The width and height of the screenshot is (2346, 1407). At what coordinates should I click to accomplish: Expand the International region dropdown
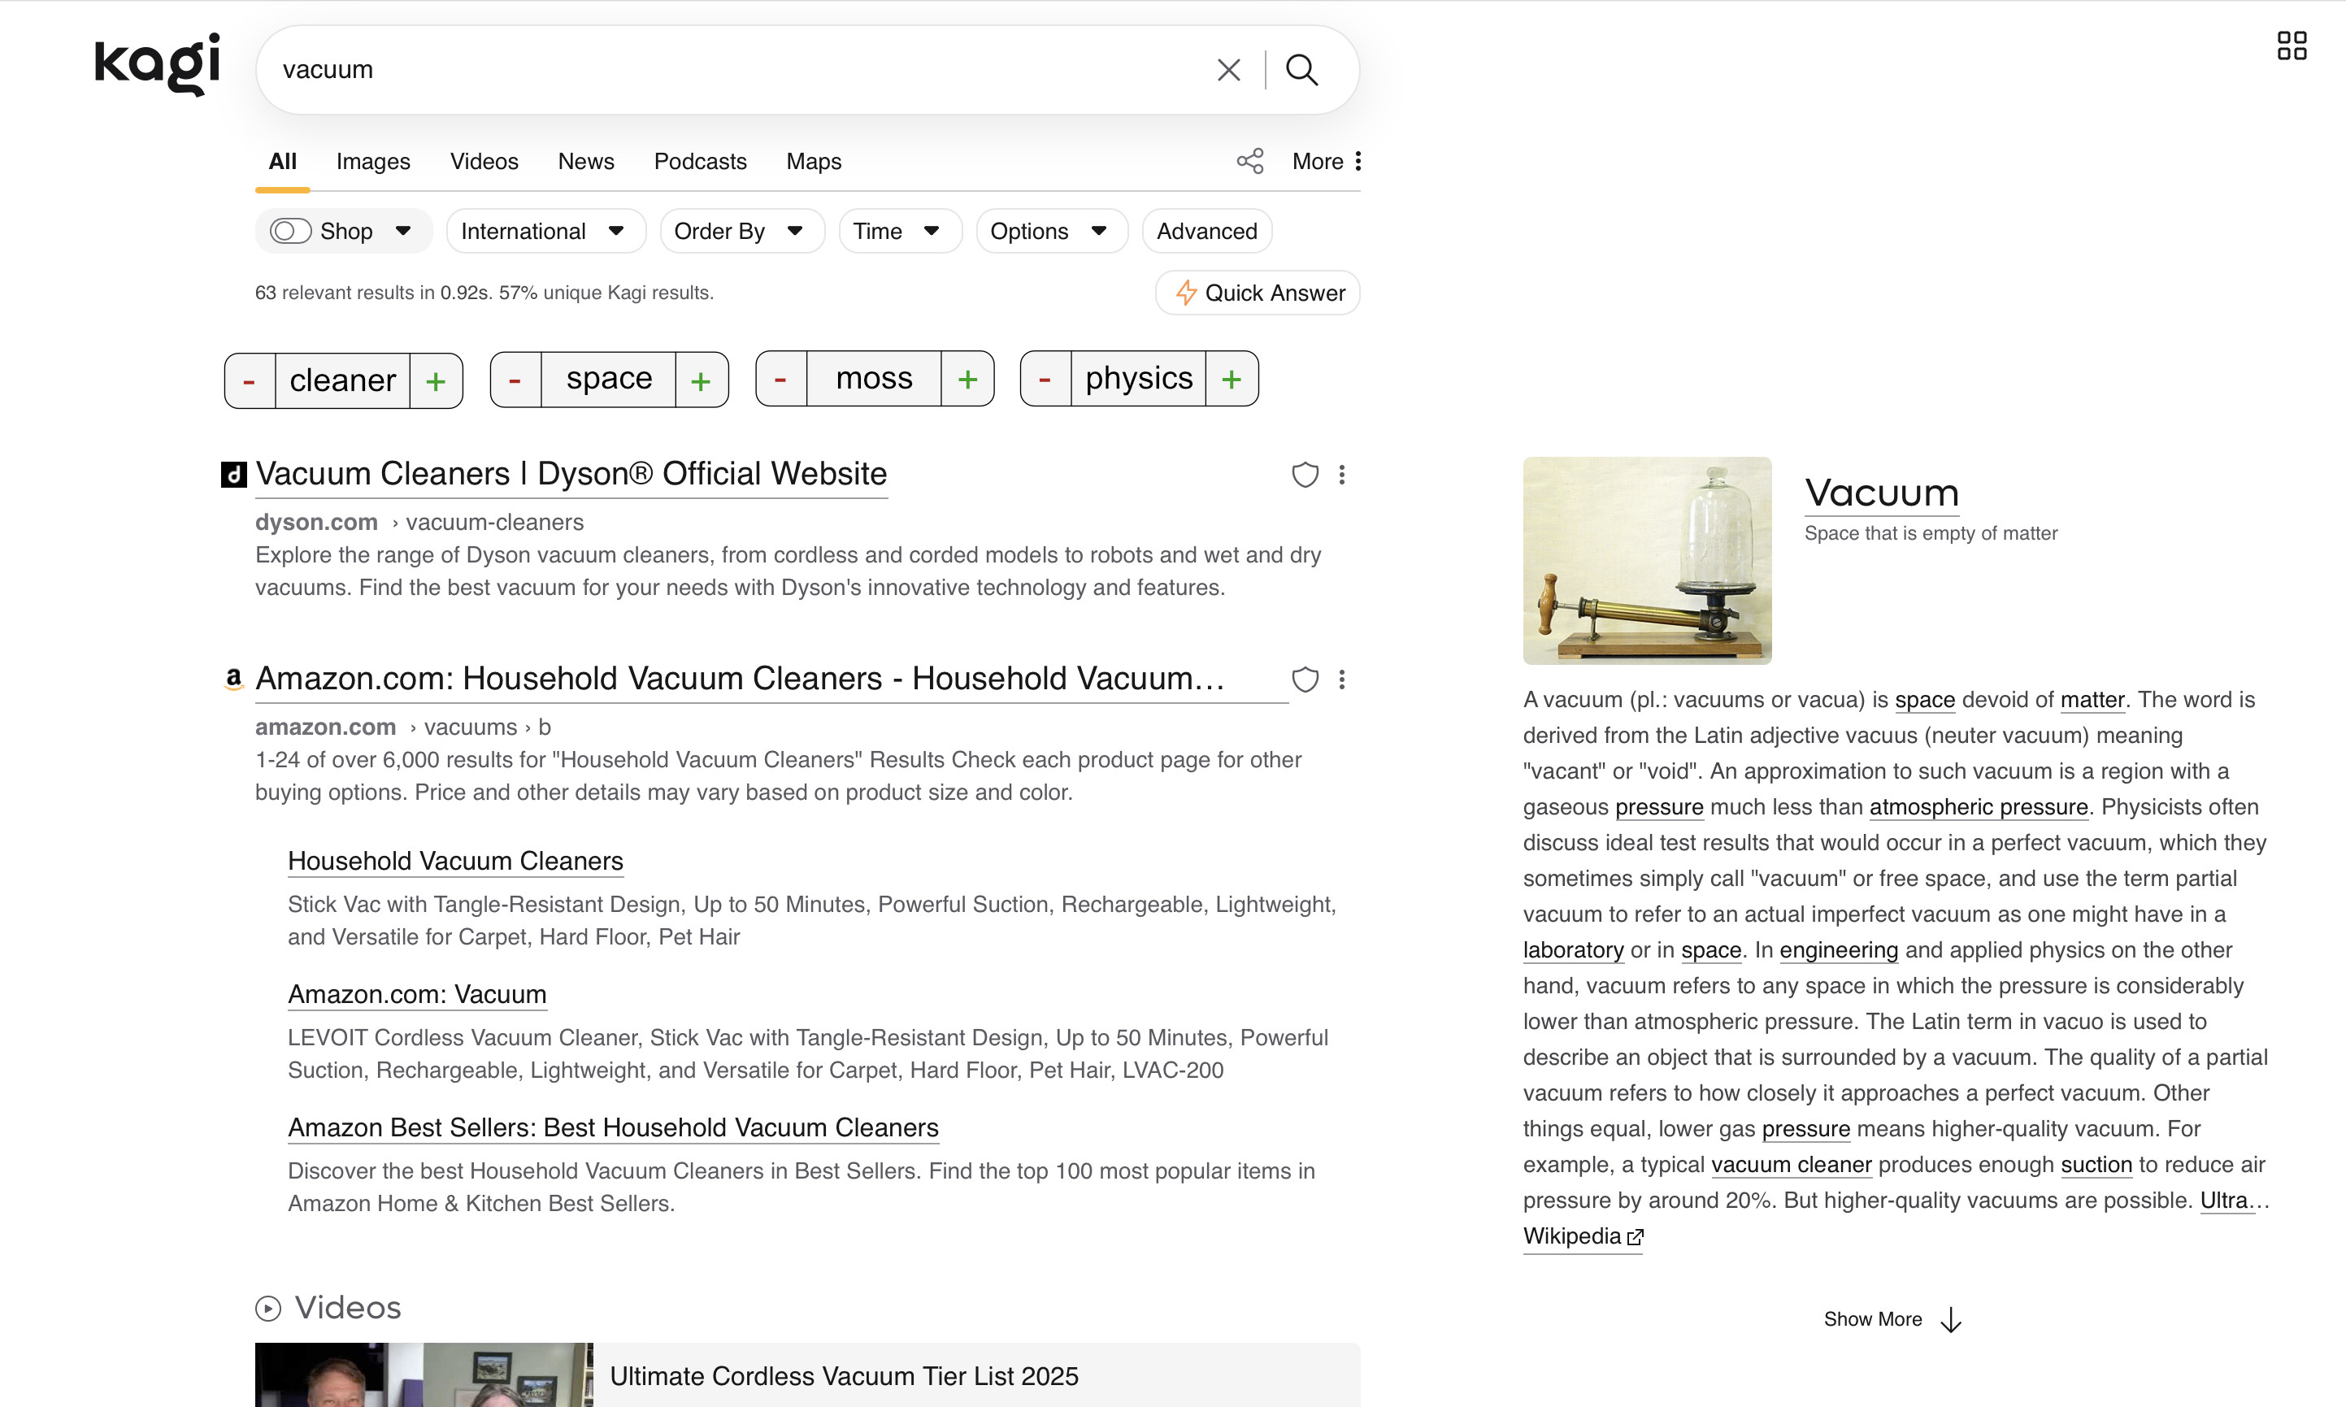(545, 232)
